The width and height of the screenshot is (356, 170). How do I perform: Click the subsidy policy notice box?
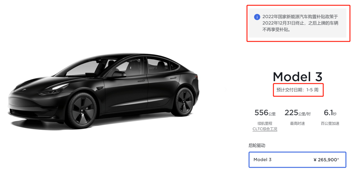tap(297, 23)
